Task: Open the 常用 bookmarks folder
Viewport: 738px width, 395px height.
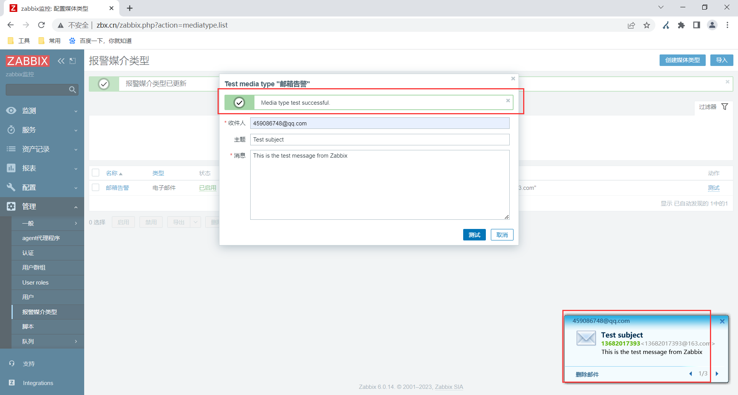Action: pos(50,41)
